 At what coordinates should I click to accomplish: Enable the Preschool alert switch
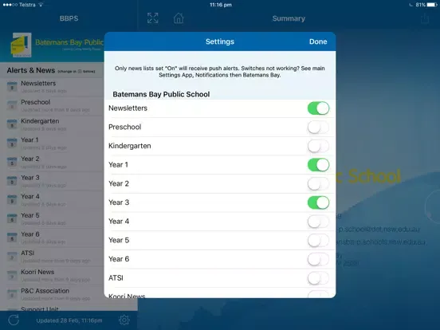318,127
